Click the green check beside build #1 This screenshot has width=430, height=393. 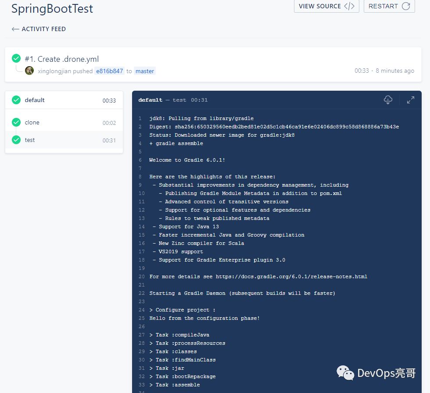click(16, 59)
